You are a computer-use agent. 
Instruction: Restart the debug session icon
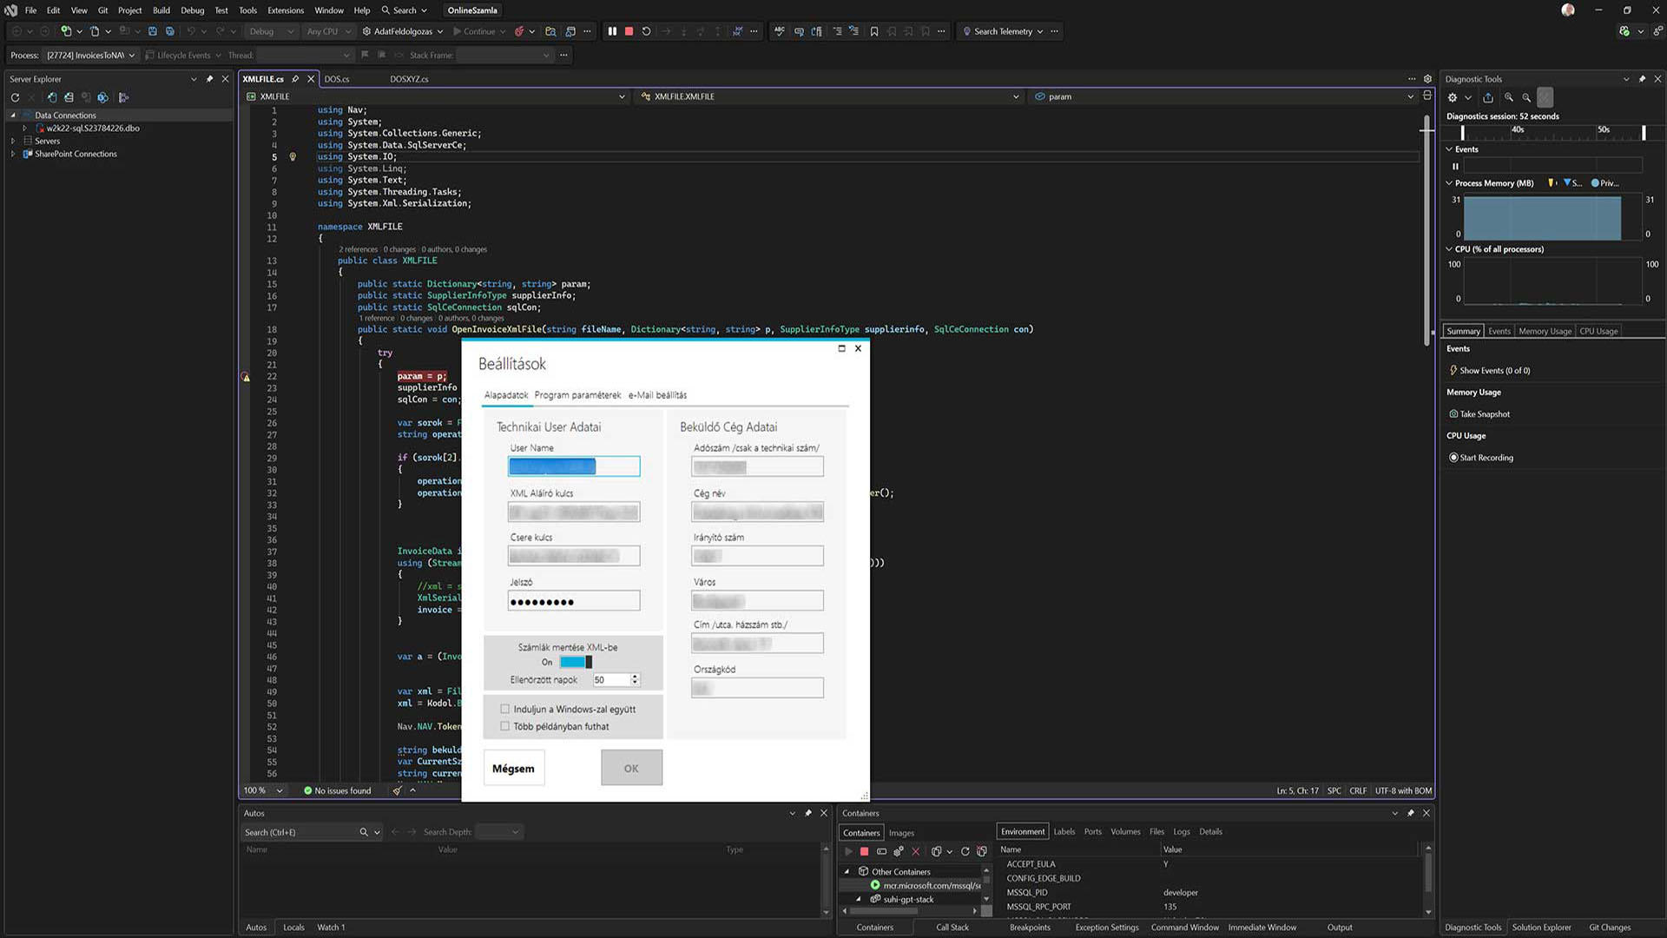click(646, 31)
